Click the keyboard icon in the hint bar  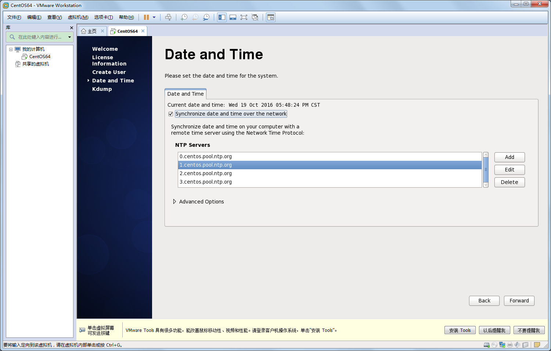click(x=82, y=330)
